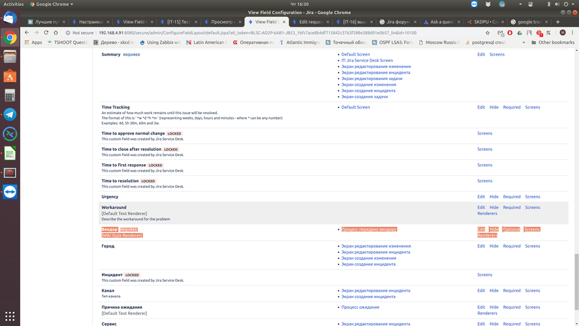Open the Apps shortcut in bookmarks bar
Image resolution: width=579 pixels, height=326 pixels.
[x=33, y=42]
